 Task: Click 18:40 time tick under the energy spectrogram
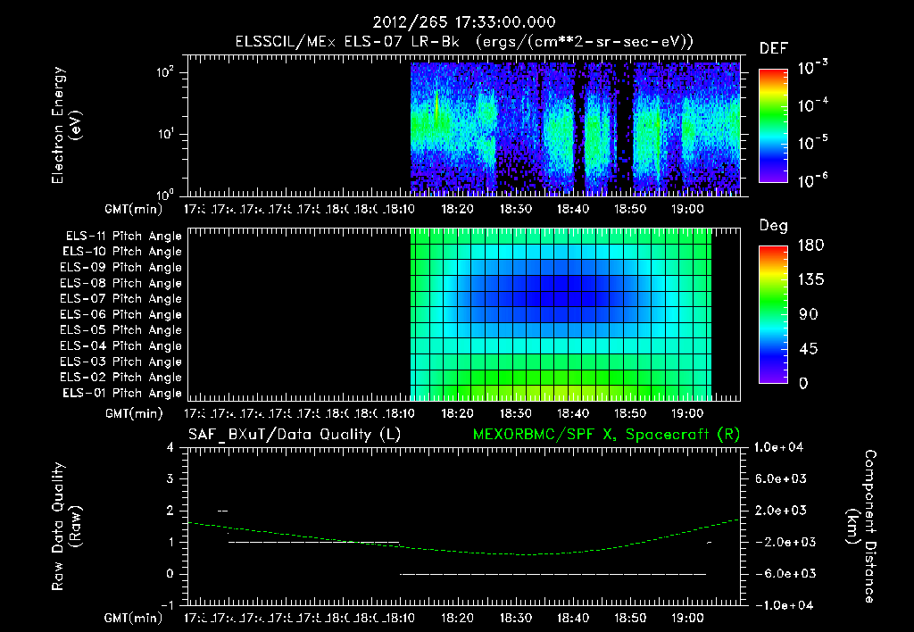pyautogui.click(x=572, y=209)
